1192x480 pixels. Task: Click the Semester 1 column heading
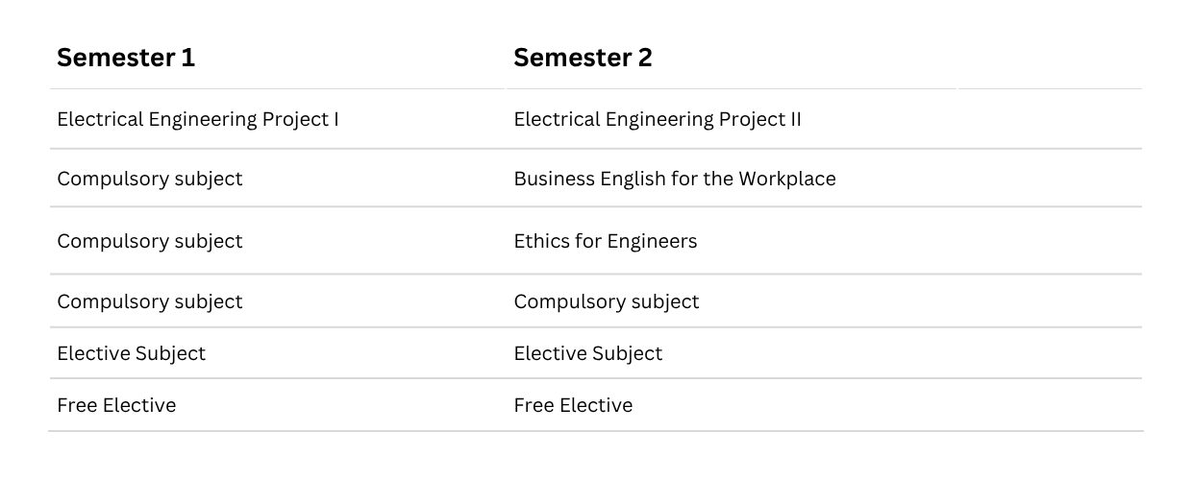[x=126, y=58]
